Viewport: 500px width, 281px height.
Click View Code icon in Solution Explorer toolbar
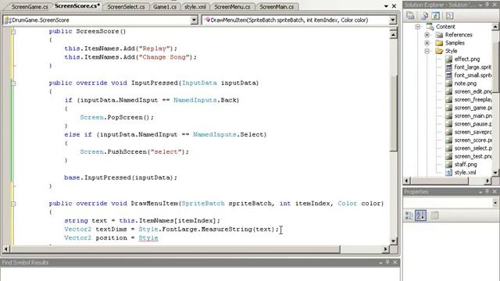pos(449,16)
